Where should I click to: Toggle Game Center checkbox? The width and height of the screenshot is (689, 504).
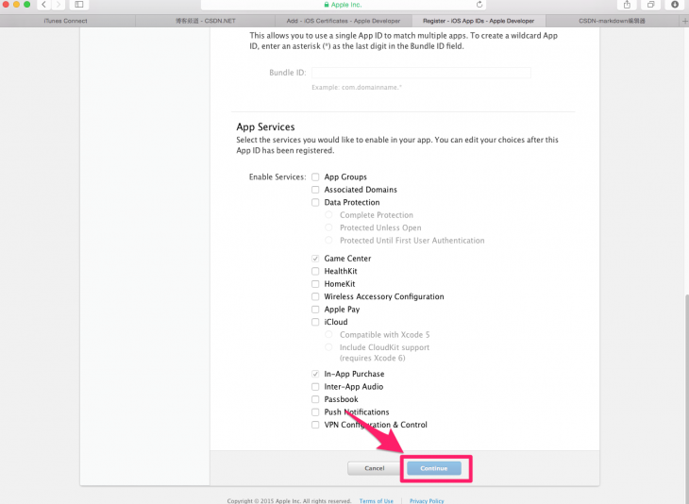click(x=315, y=259)
